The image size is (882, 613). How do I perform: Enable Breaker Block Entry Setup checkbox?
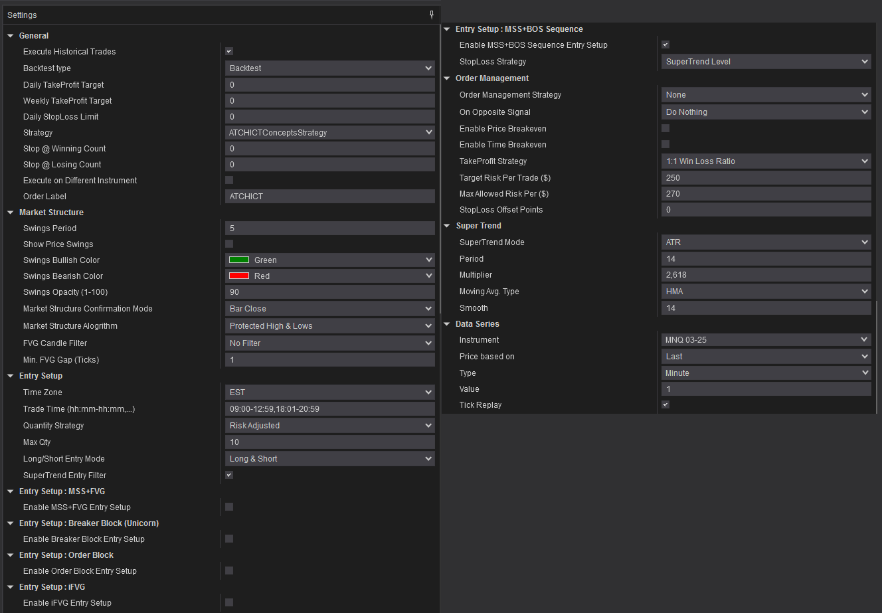click(229, 539)
